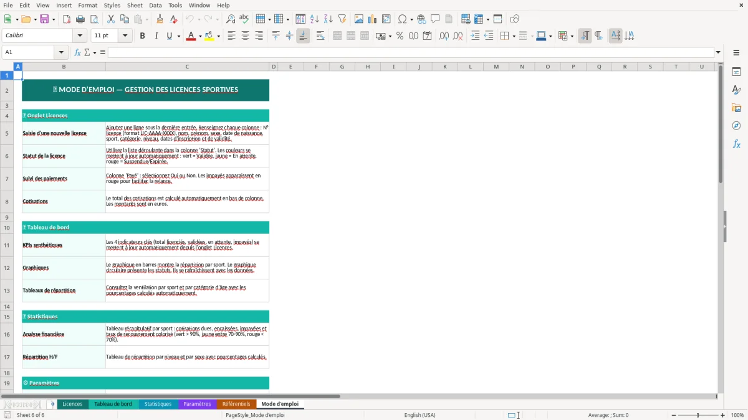Insert a special character (Omega)

coord(402,19)
